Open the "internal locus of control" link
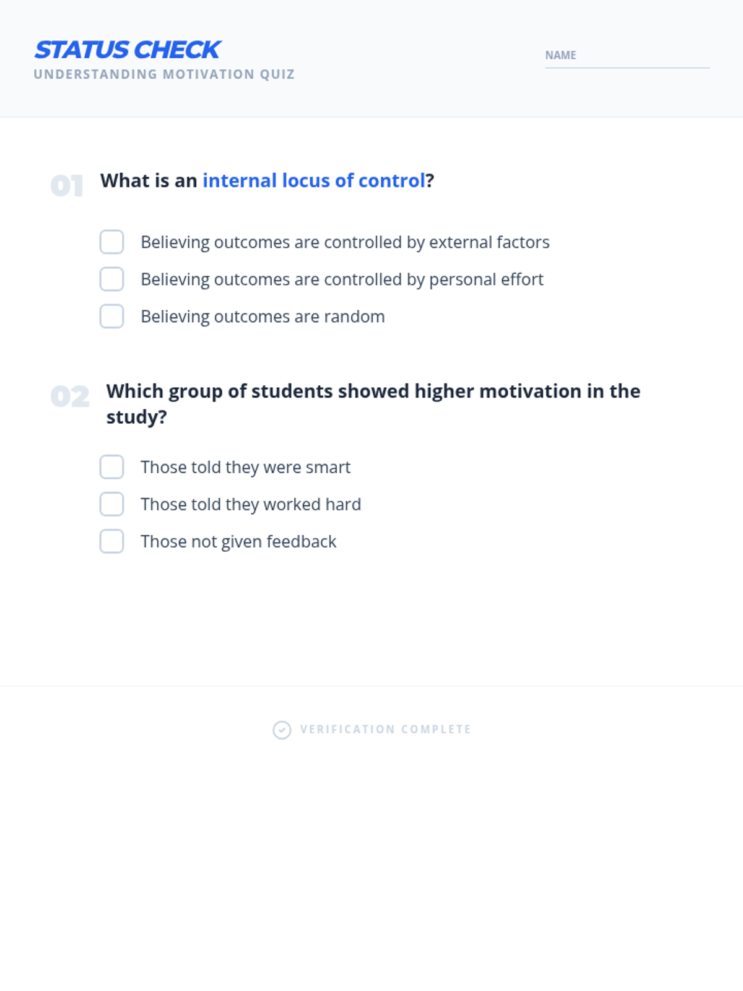Screen dimensions: 743x991 (314, 180)
